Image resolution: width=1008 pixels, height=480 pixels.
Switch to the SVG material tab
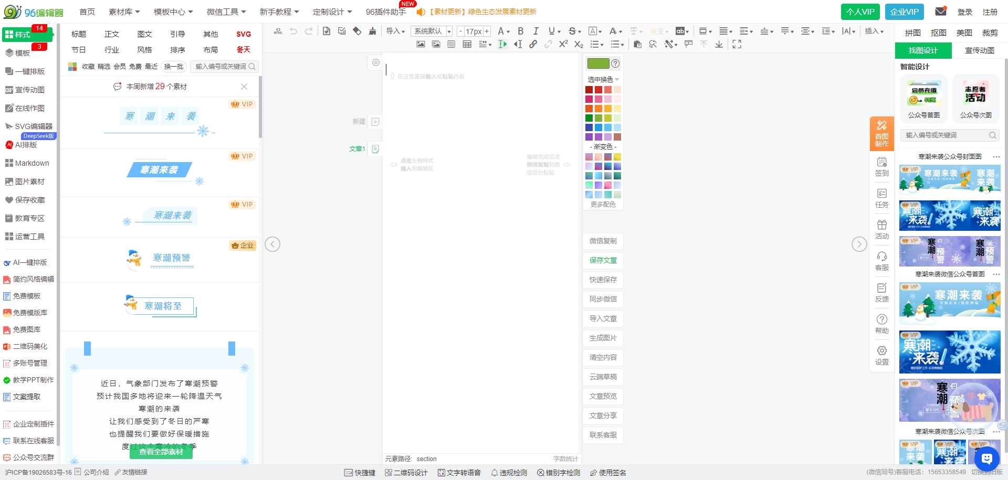[x=244, y=34]
